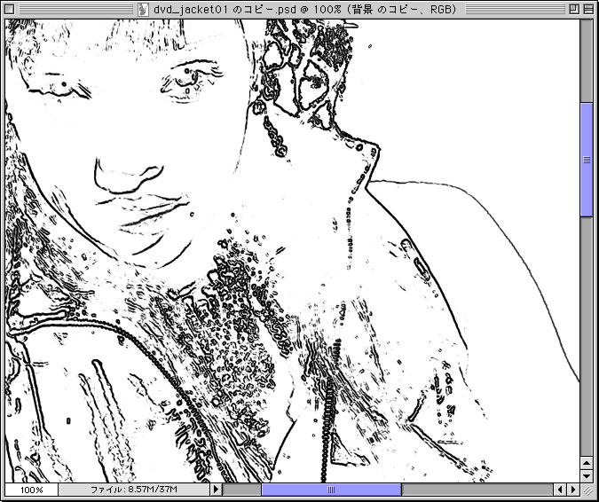This screenshot has width=599, height=502.
Task: Collapse the window with the windowshade box
Action: (x=587, y=8)
